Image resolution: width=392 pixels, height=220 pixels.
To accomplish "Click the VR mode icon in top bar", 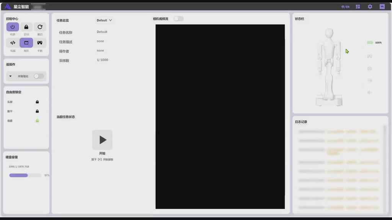I will [x=382, y=6].
